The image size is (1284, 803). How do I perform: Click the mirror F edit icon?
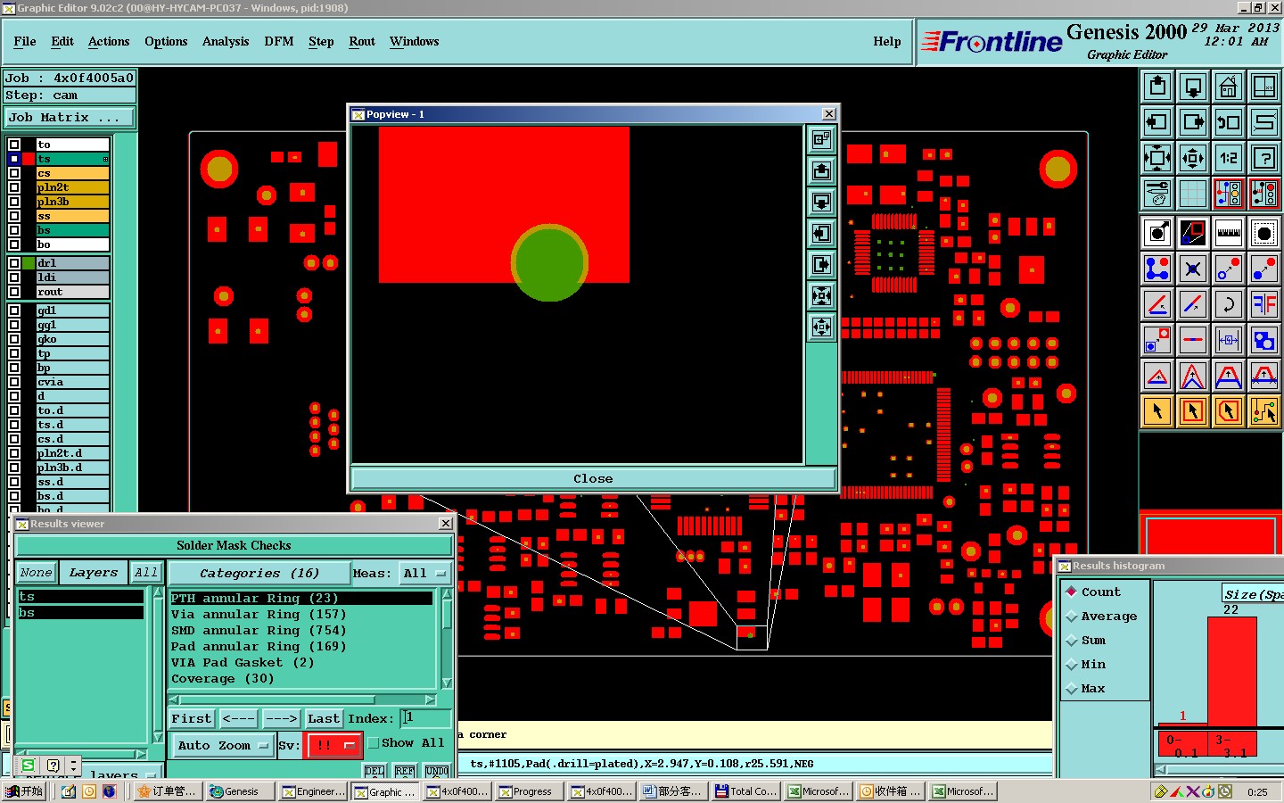pos(1264,304)
